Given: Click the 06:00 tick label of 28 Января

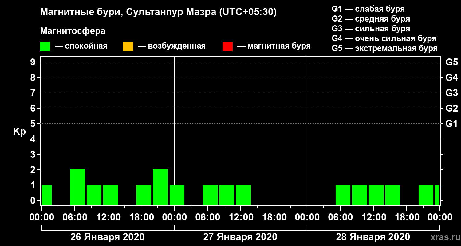Looking at the screenshot, I should 340,217.
